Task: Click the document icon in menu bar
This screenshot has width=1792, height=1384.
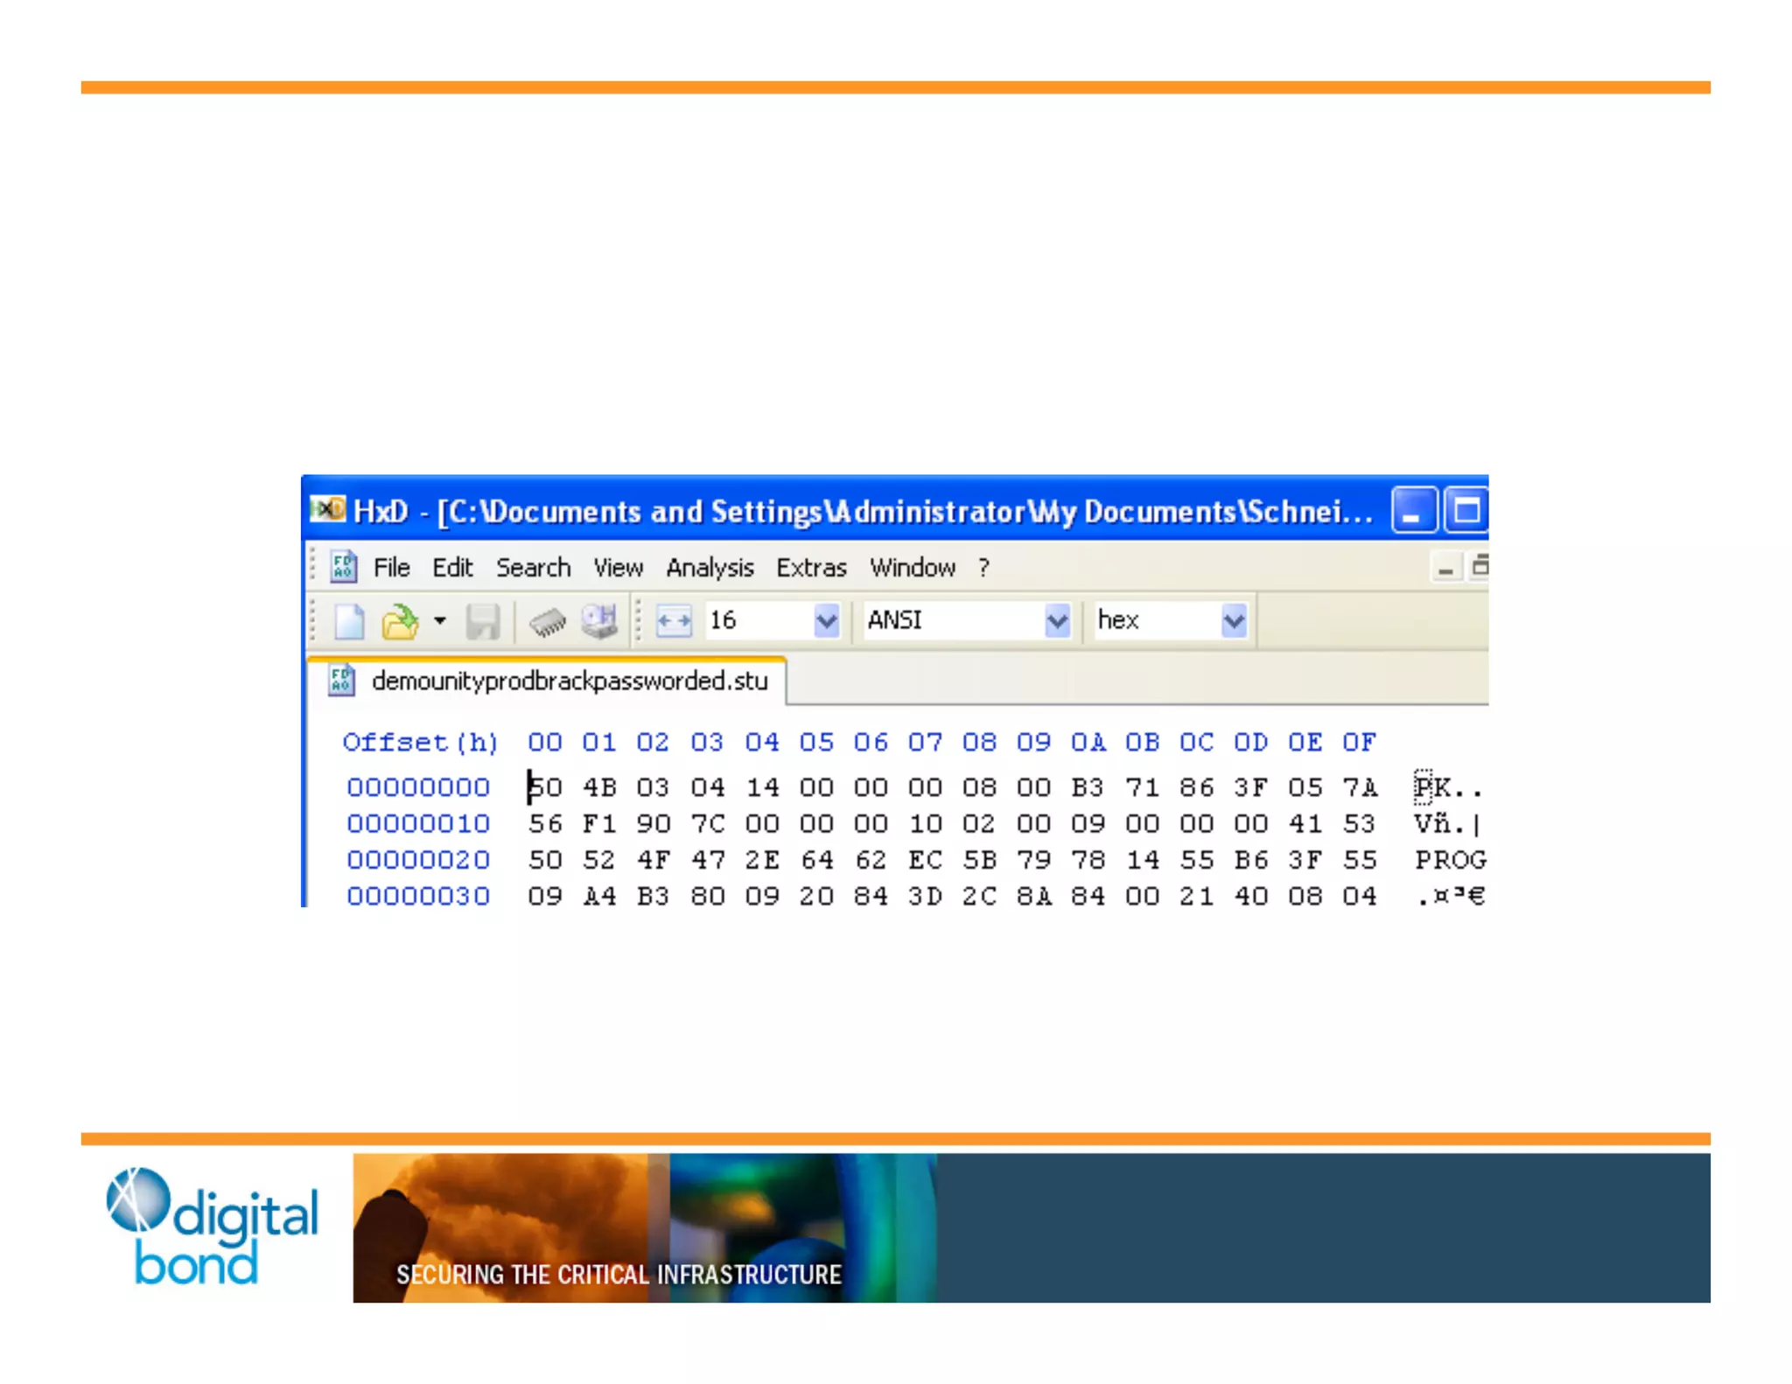Action: tap(343, 567)
